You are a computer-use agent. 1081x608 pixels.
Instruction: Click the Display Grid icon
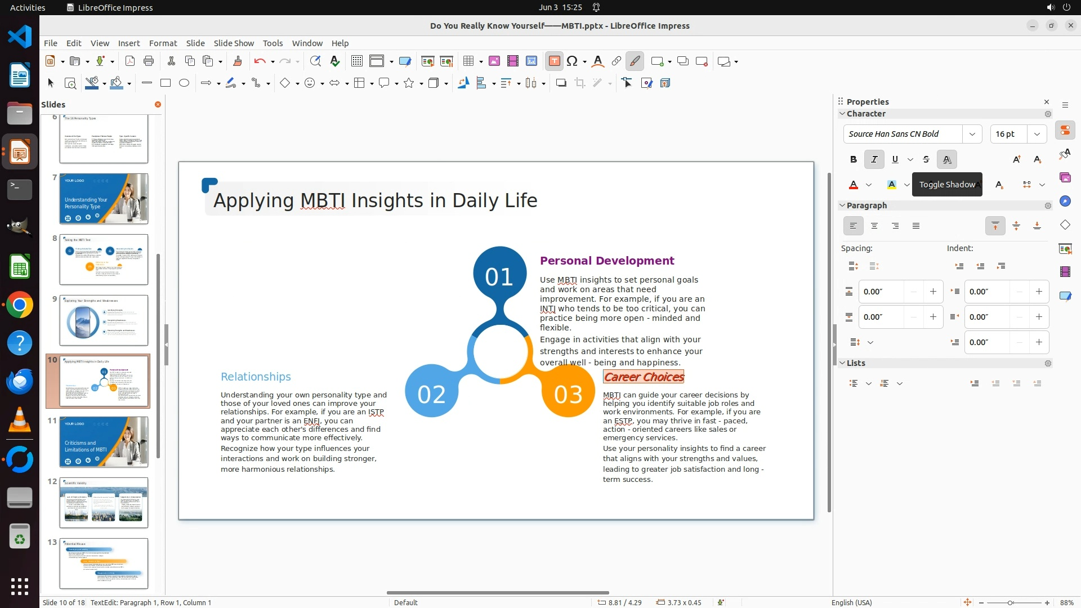tap(356, 61)
